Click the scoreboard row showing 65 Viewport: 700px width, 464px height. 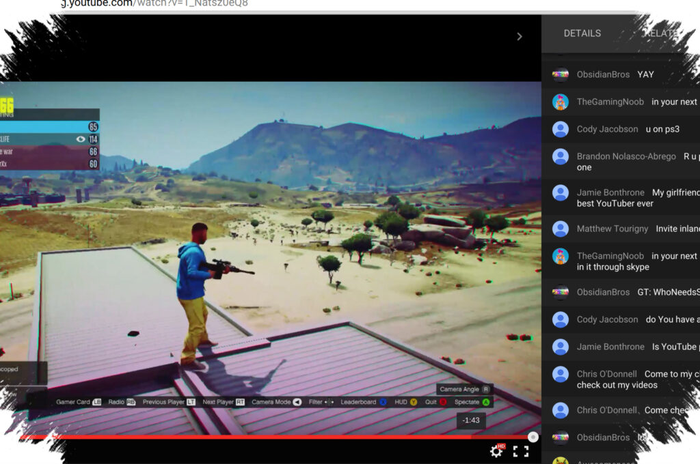49,127
